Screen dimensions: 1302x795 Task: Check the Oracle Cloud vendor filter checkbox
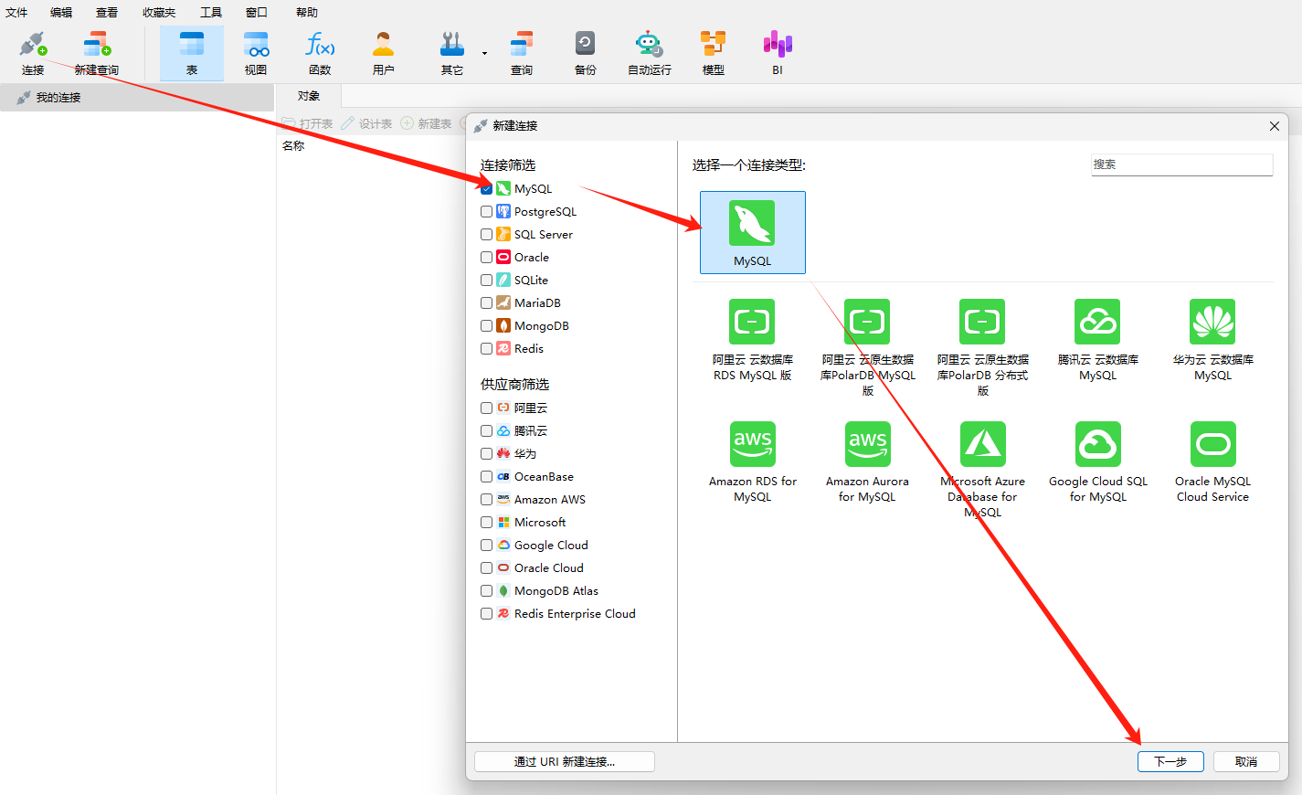(487, 568)
